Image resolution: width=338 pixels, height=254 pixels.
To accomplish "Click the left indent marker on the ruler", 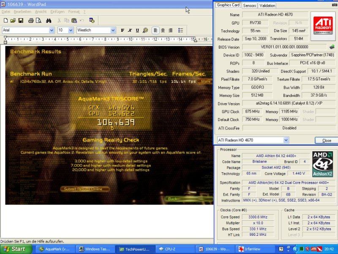I will point(5,40).
